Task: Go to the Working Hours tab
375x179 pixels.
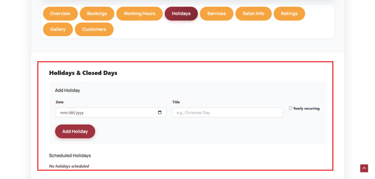Action: click(139, 14)
